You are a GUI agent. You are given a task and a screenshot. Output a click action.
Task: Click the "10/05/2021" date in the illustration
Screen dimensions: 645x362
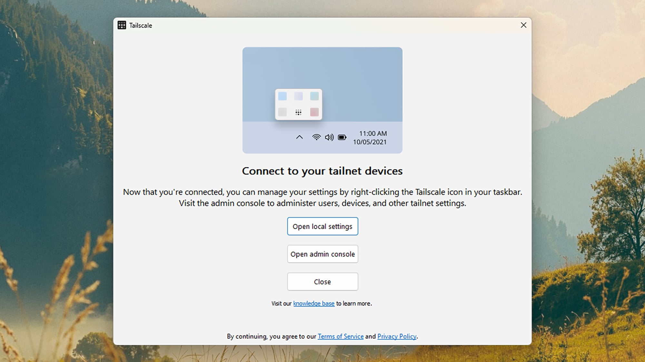pos(370,142)
